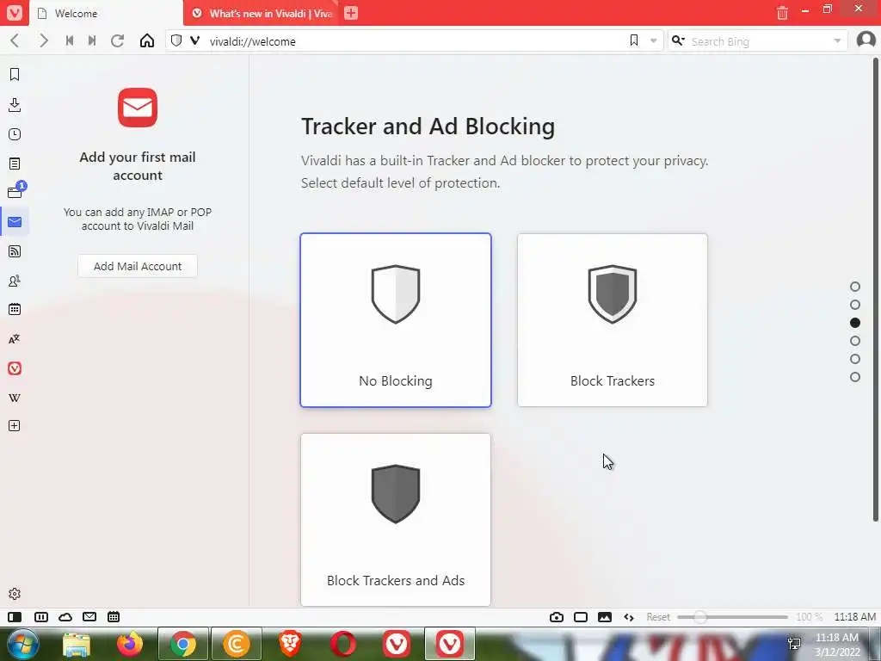Open the Feeds panel

(x=15, y=251)
